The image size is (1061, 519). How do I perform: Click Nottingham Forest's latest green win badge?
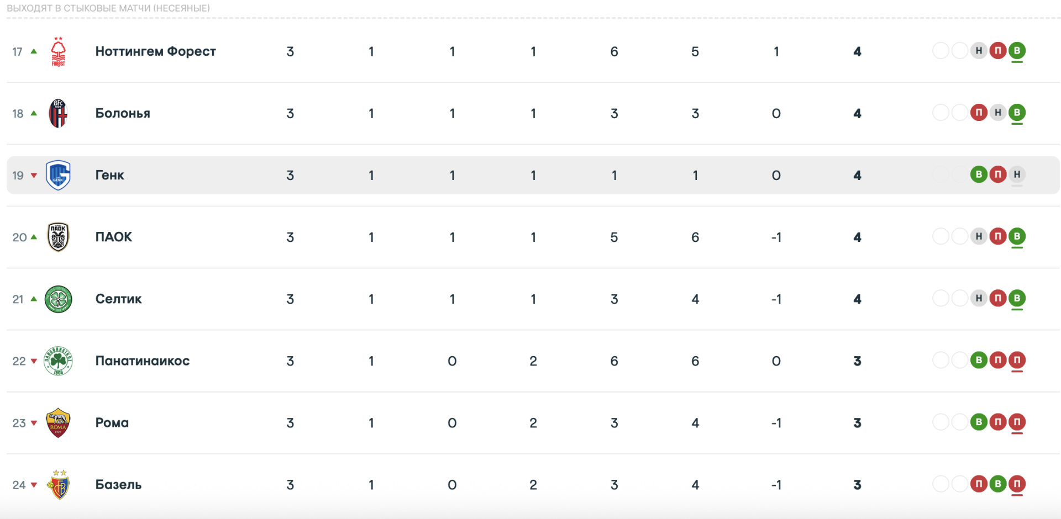1017,51
